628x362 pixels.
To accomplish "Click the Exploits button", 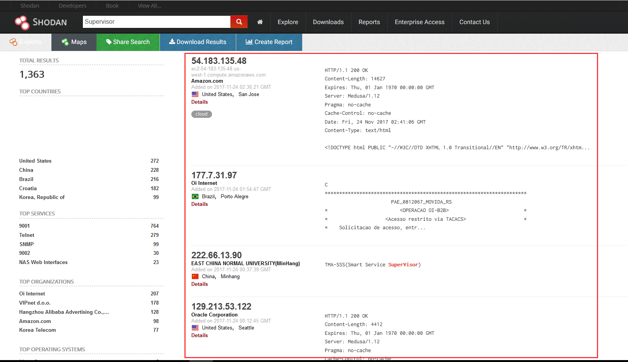I will pos(26,42).
